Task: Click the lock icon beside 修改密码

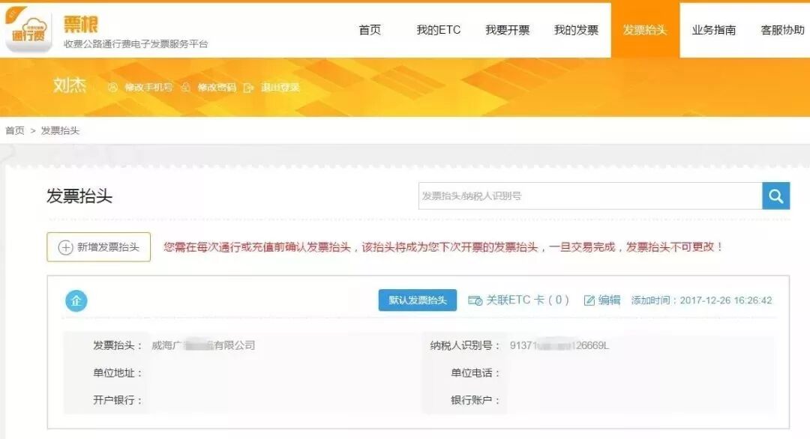Action: click(187, 87)
